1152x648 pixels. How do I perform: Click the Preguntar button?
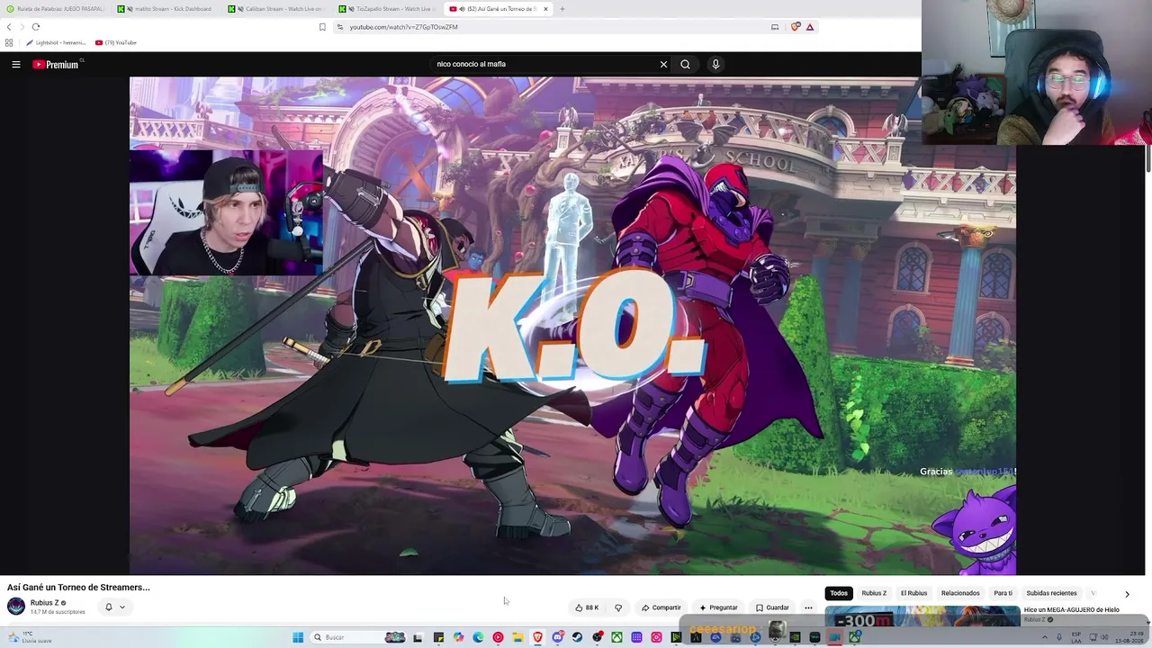point(718,607)
